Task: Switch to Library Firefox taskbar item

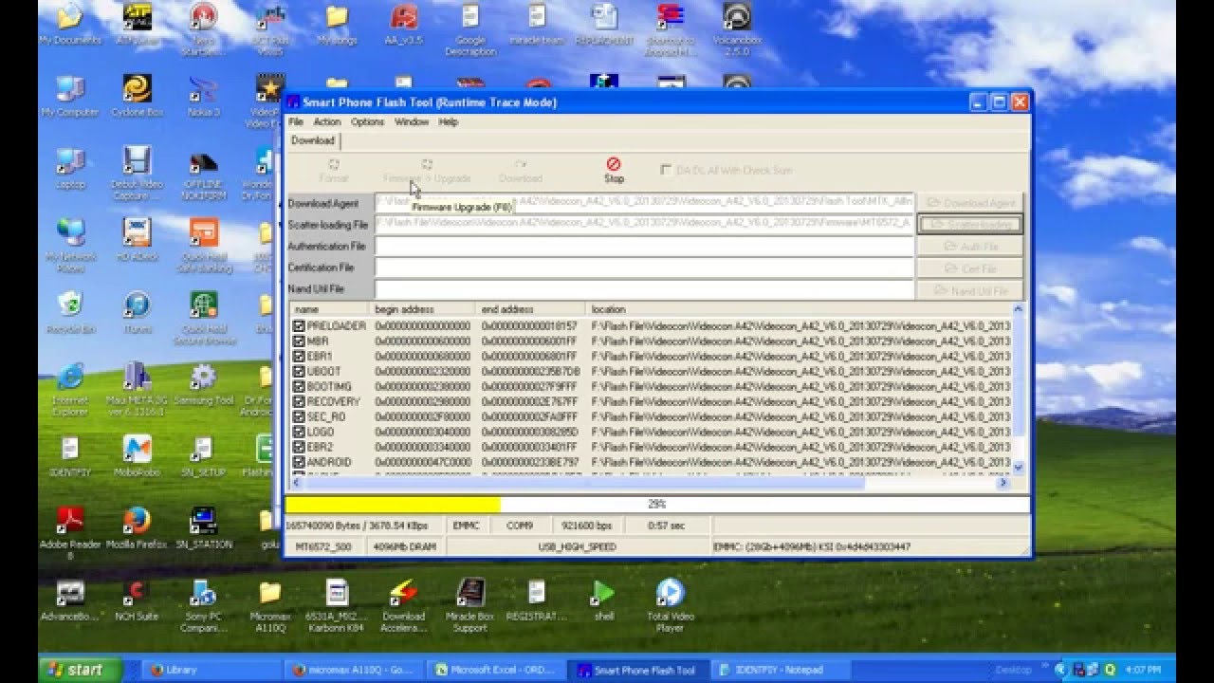Action: click(213, 670)
